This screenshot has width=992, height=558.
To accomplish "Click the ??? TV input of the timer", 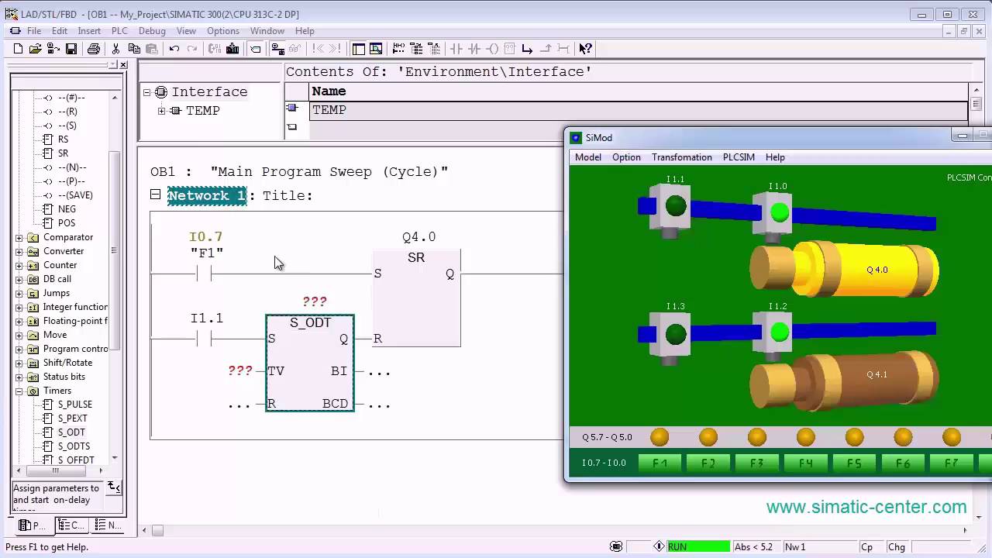I will pyautogui.click(x=240, y=371).
